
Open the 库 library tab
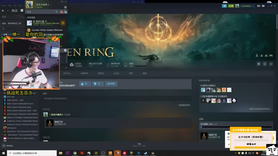click(22, 11)
